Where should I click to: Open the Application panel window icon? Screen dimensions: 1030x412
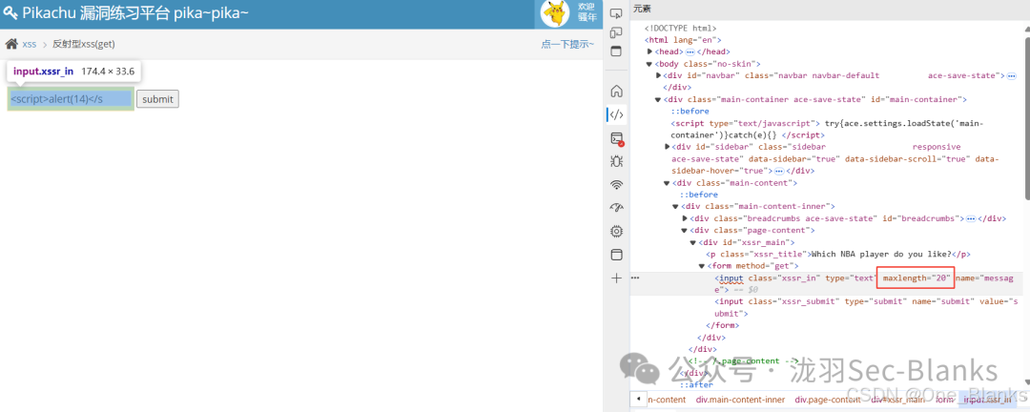point(616,255)
